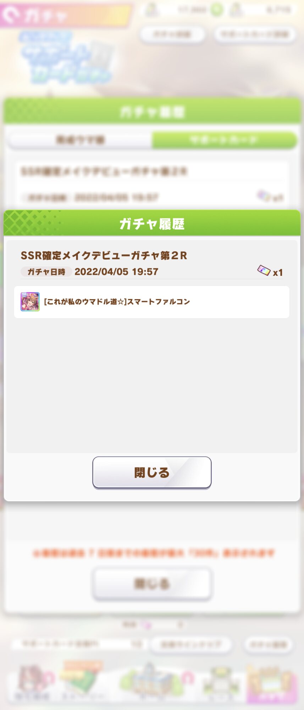Close the foreground ガチャ履歴 dialog with 閉じる
The height and width of the screenshot is (710, 304).
(152, 473)
